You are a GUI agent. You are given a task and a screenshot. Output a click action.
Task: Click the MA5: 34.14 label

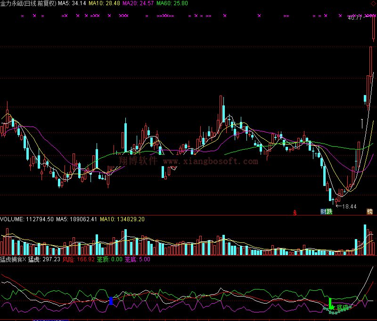coord(72,3)
